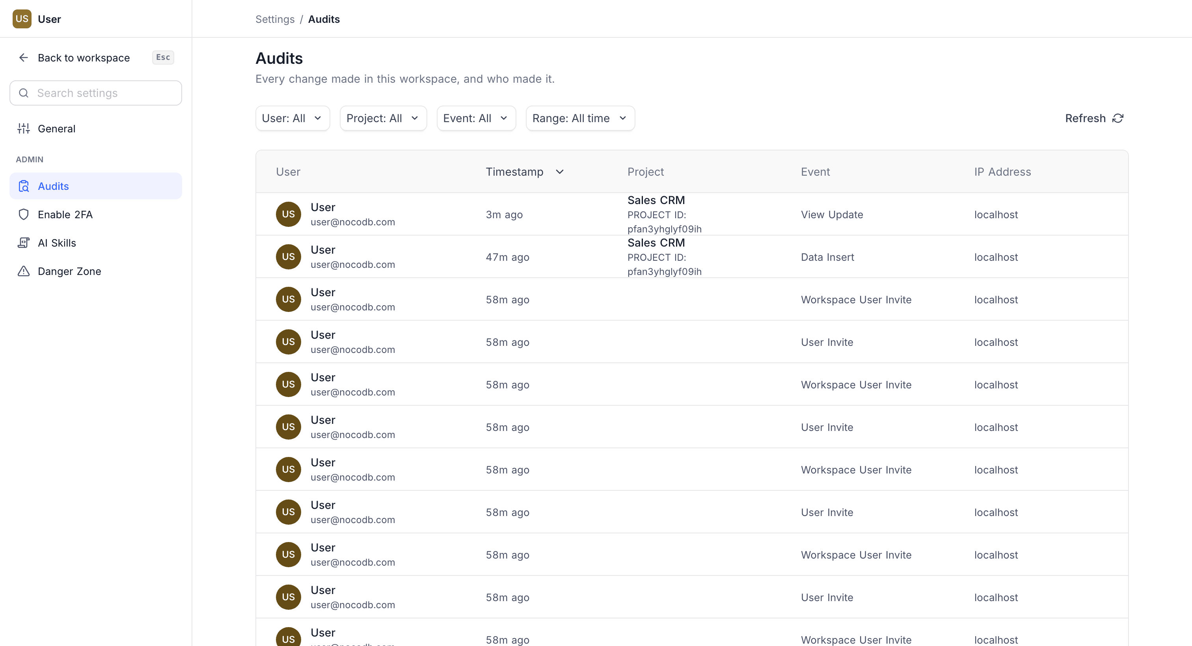The width and height of the screenshot is (1192, 646).
Task: Select Audits in the admin sidebar
Action: pos(96,186)
